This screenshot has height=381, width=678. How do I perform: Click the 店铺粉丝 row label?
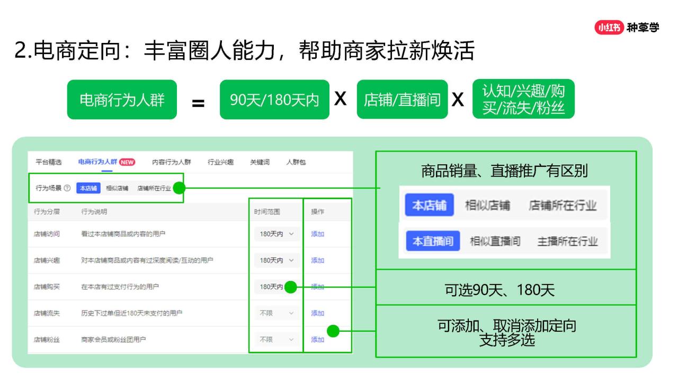[x=47, y=340]
